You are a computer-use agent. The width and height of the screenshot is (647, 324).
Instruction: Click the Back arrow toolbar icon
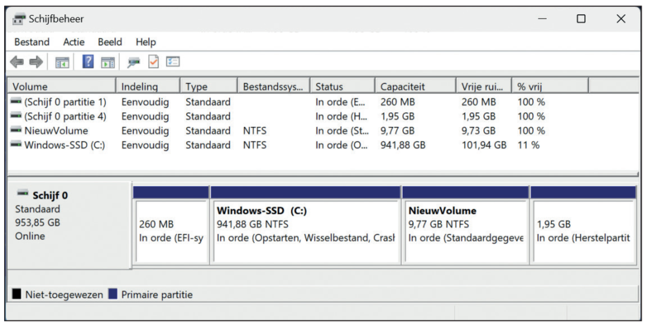click(17, 62)
